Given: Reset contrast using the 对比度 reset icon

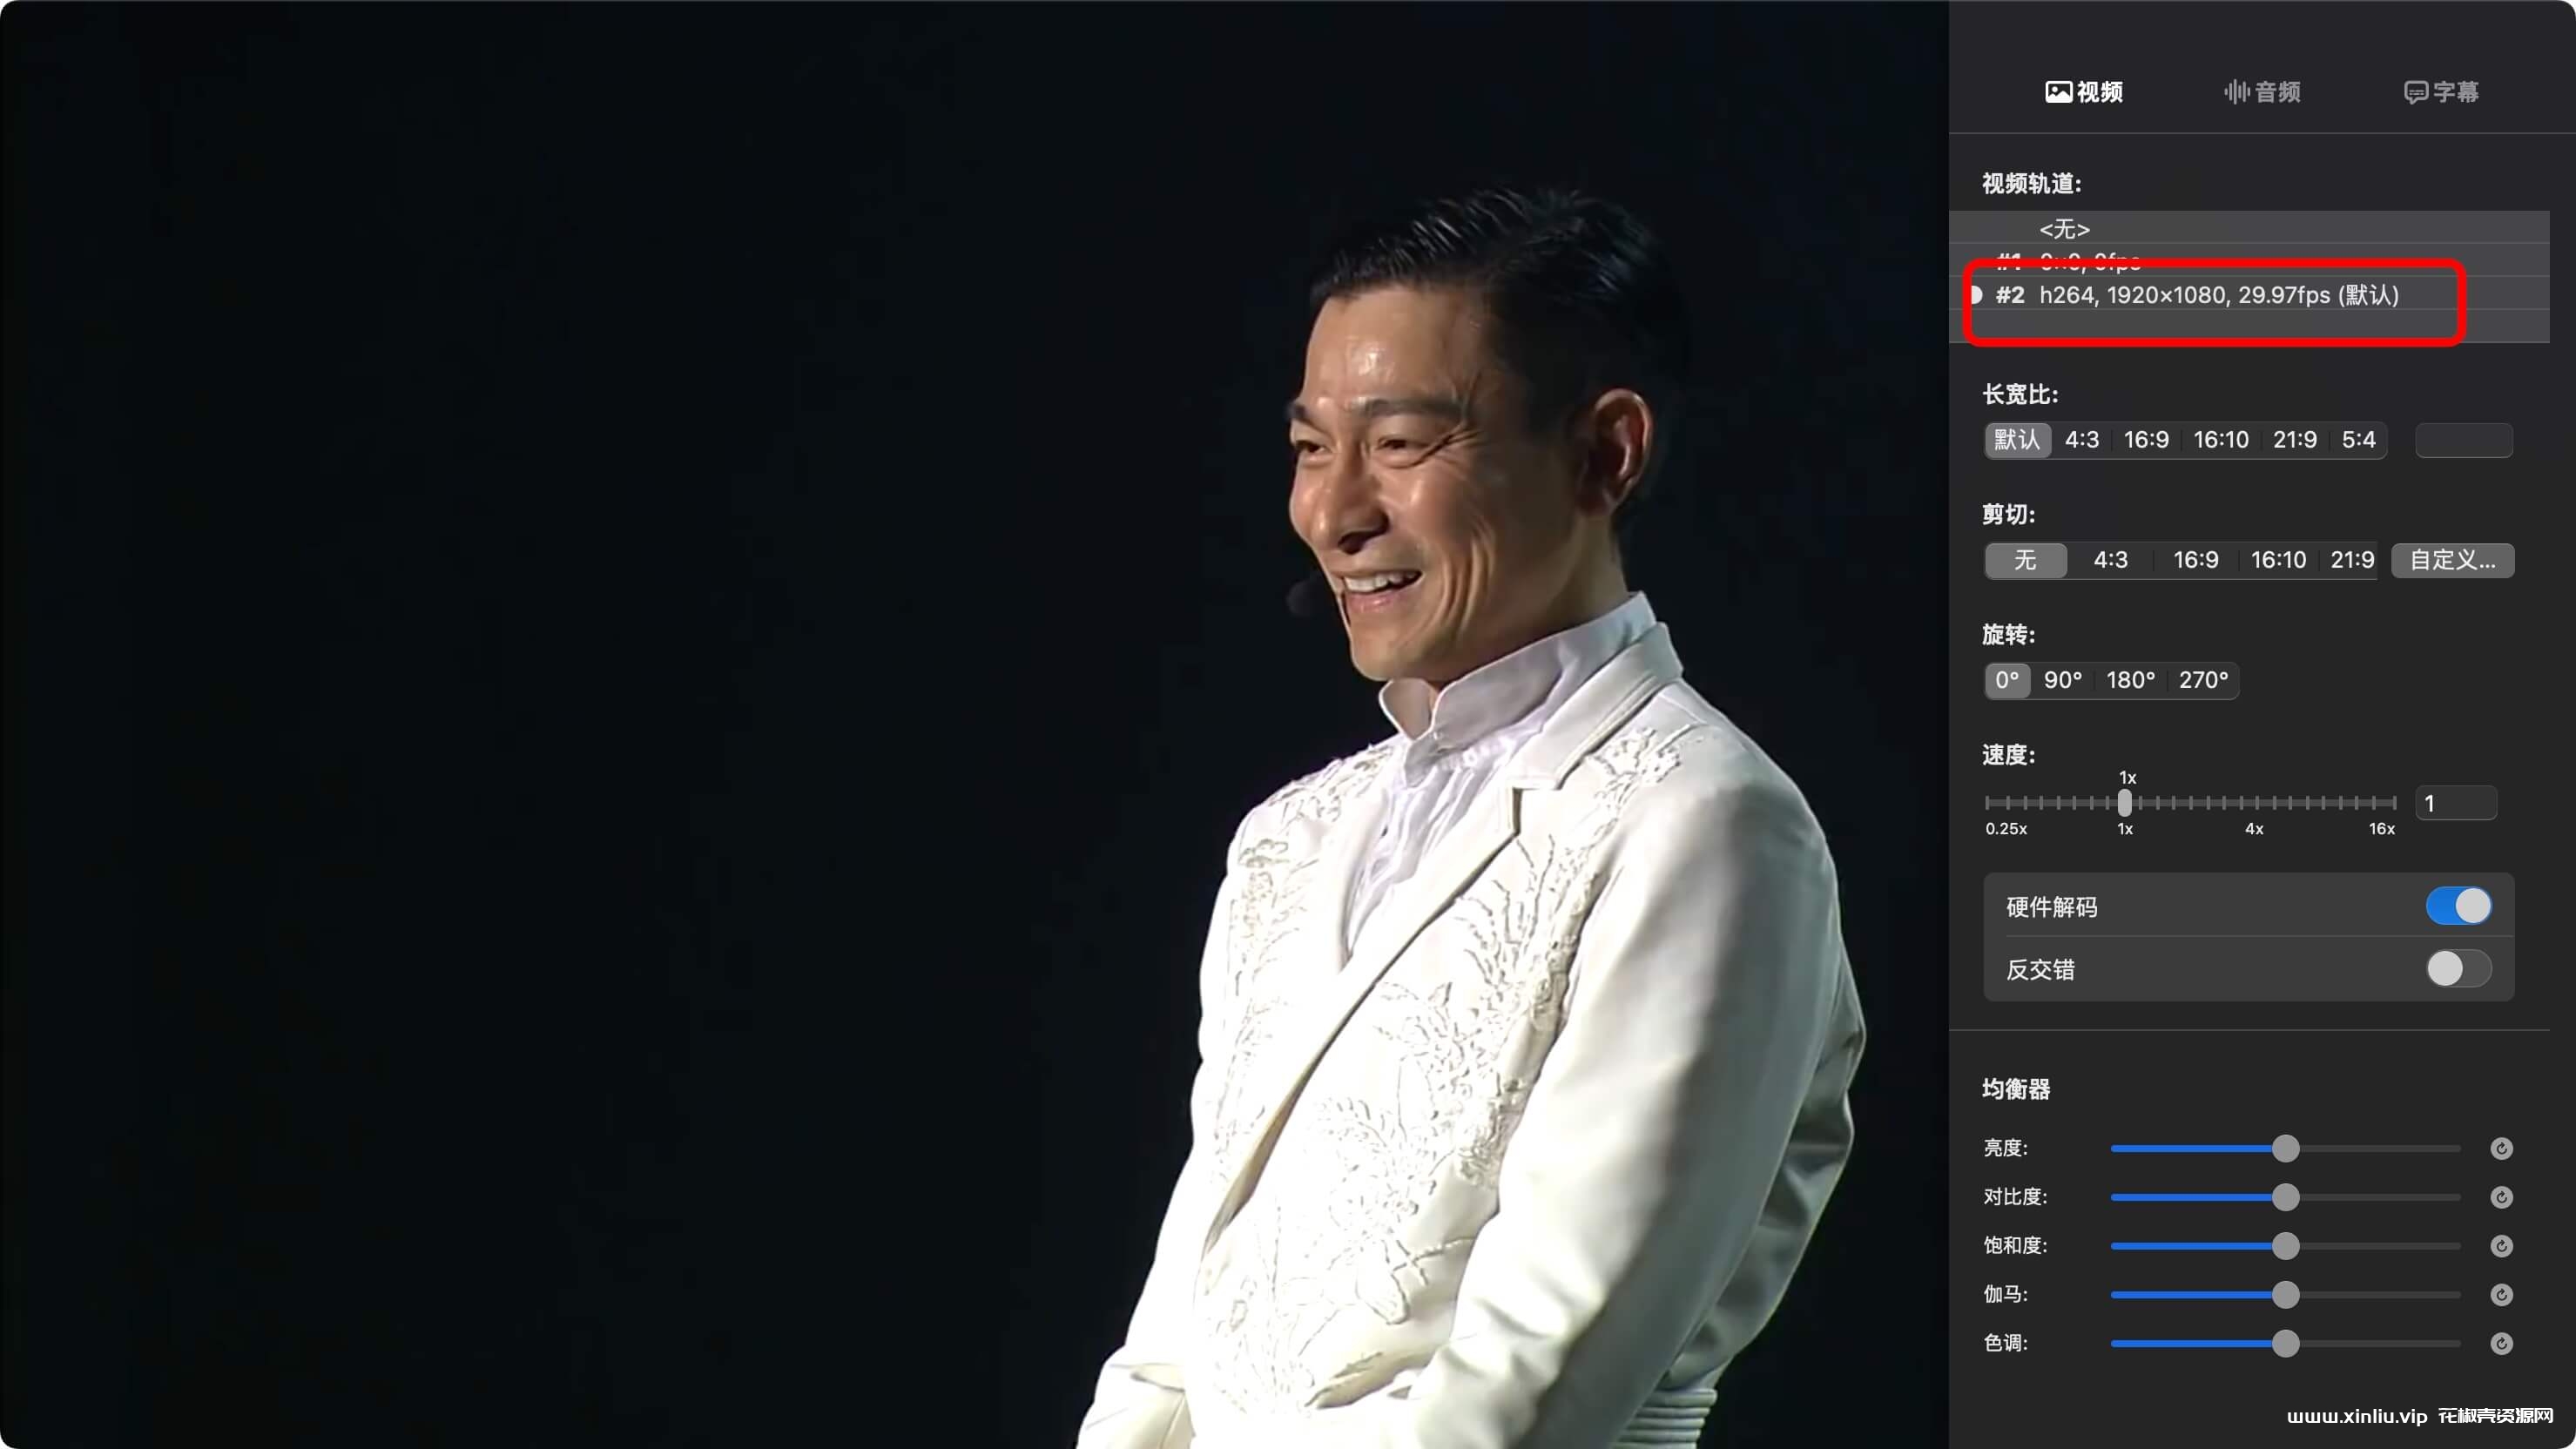Looking at the screenshot, I should pyautogui.click(x=2501, y=1197).
